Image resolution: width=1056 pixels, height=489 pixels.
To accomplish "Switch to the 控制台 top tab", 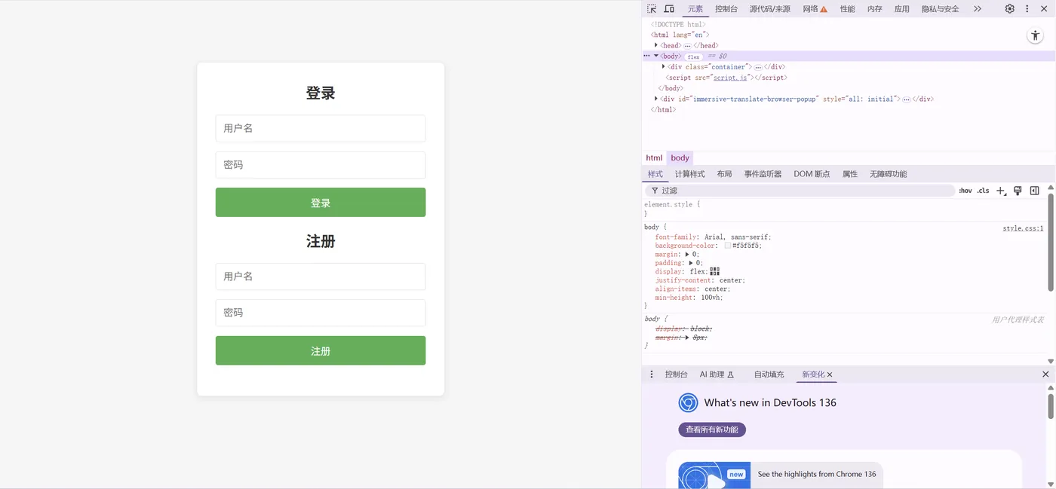I will 726,9.
